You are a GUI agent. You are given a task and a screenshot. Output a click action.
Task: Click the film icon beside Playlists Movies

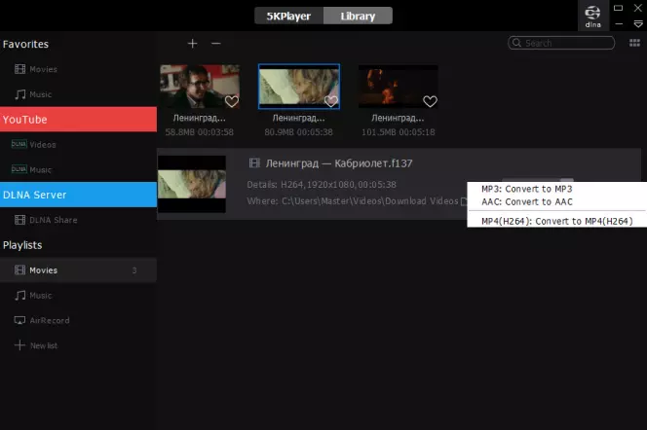[x=19, y=270]
